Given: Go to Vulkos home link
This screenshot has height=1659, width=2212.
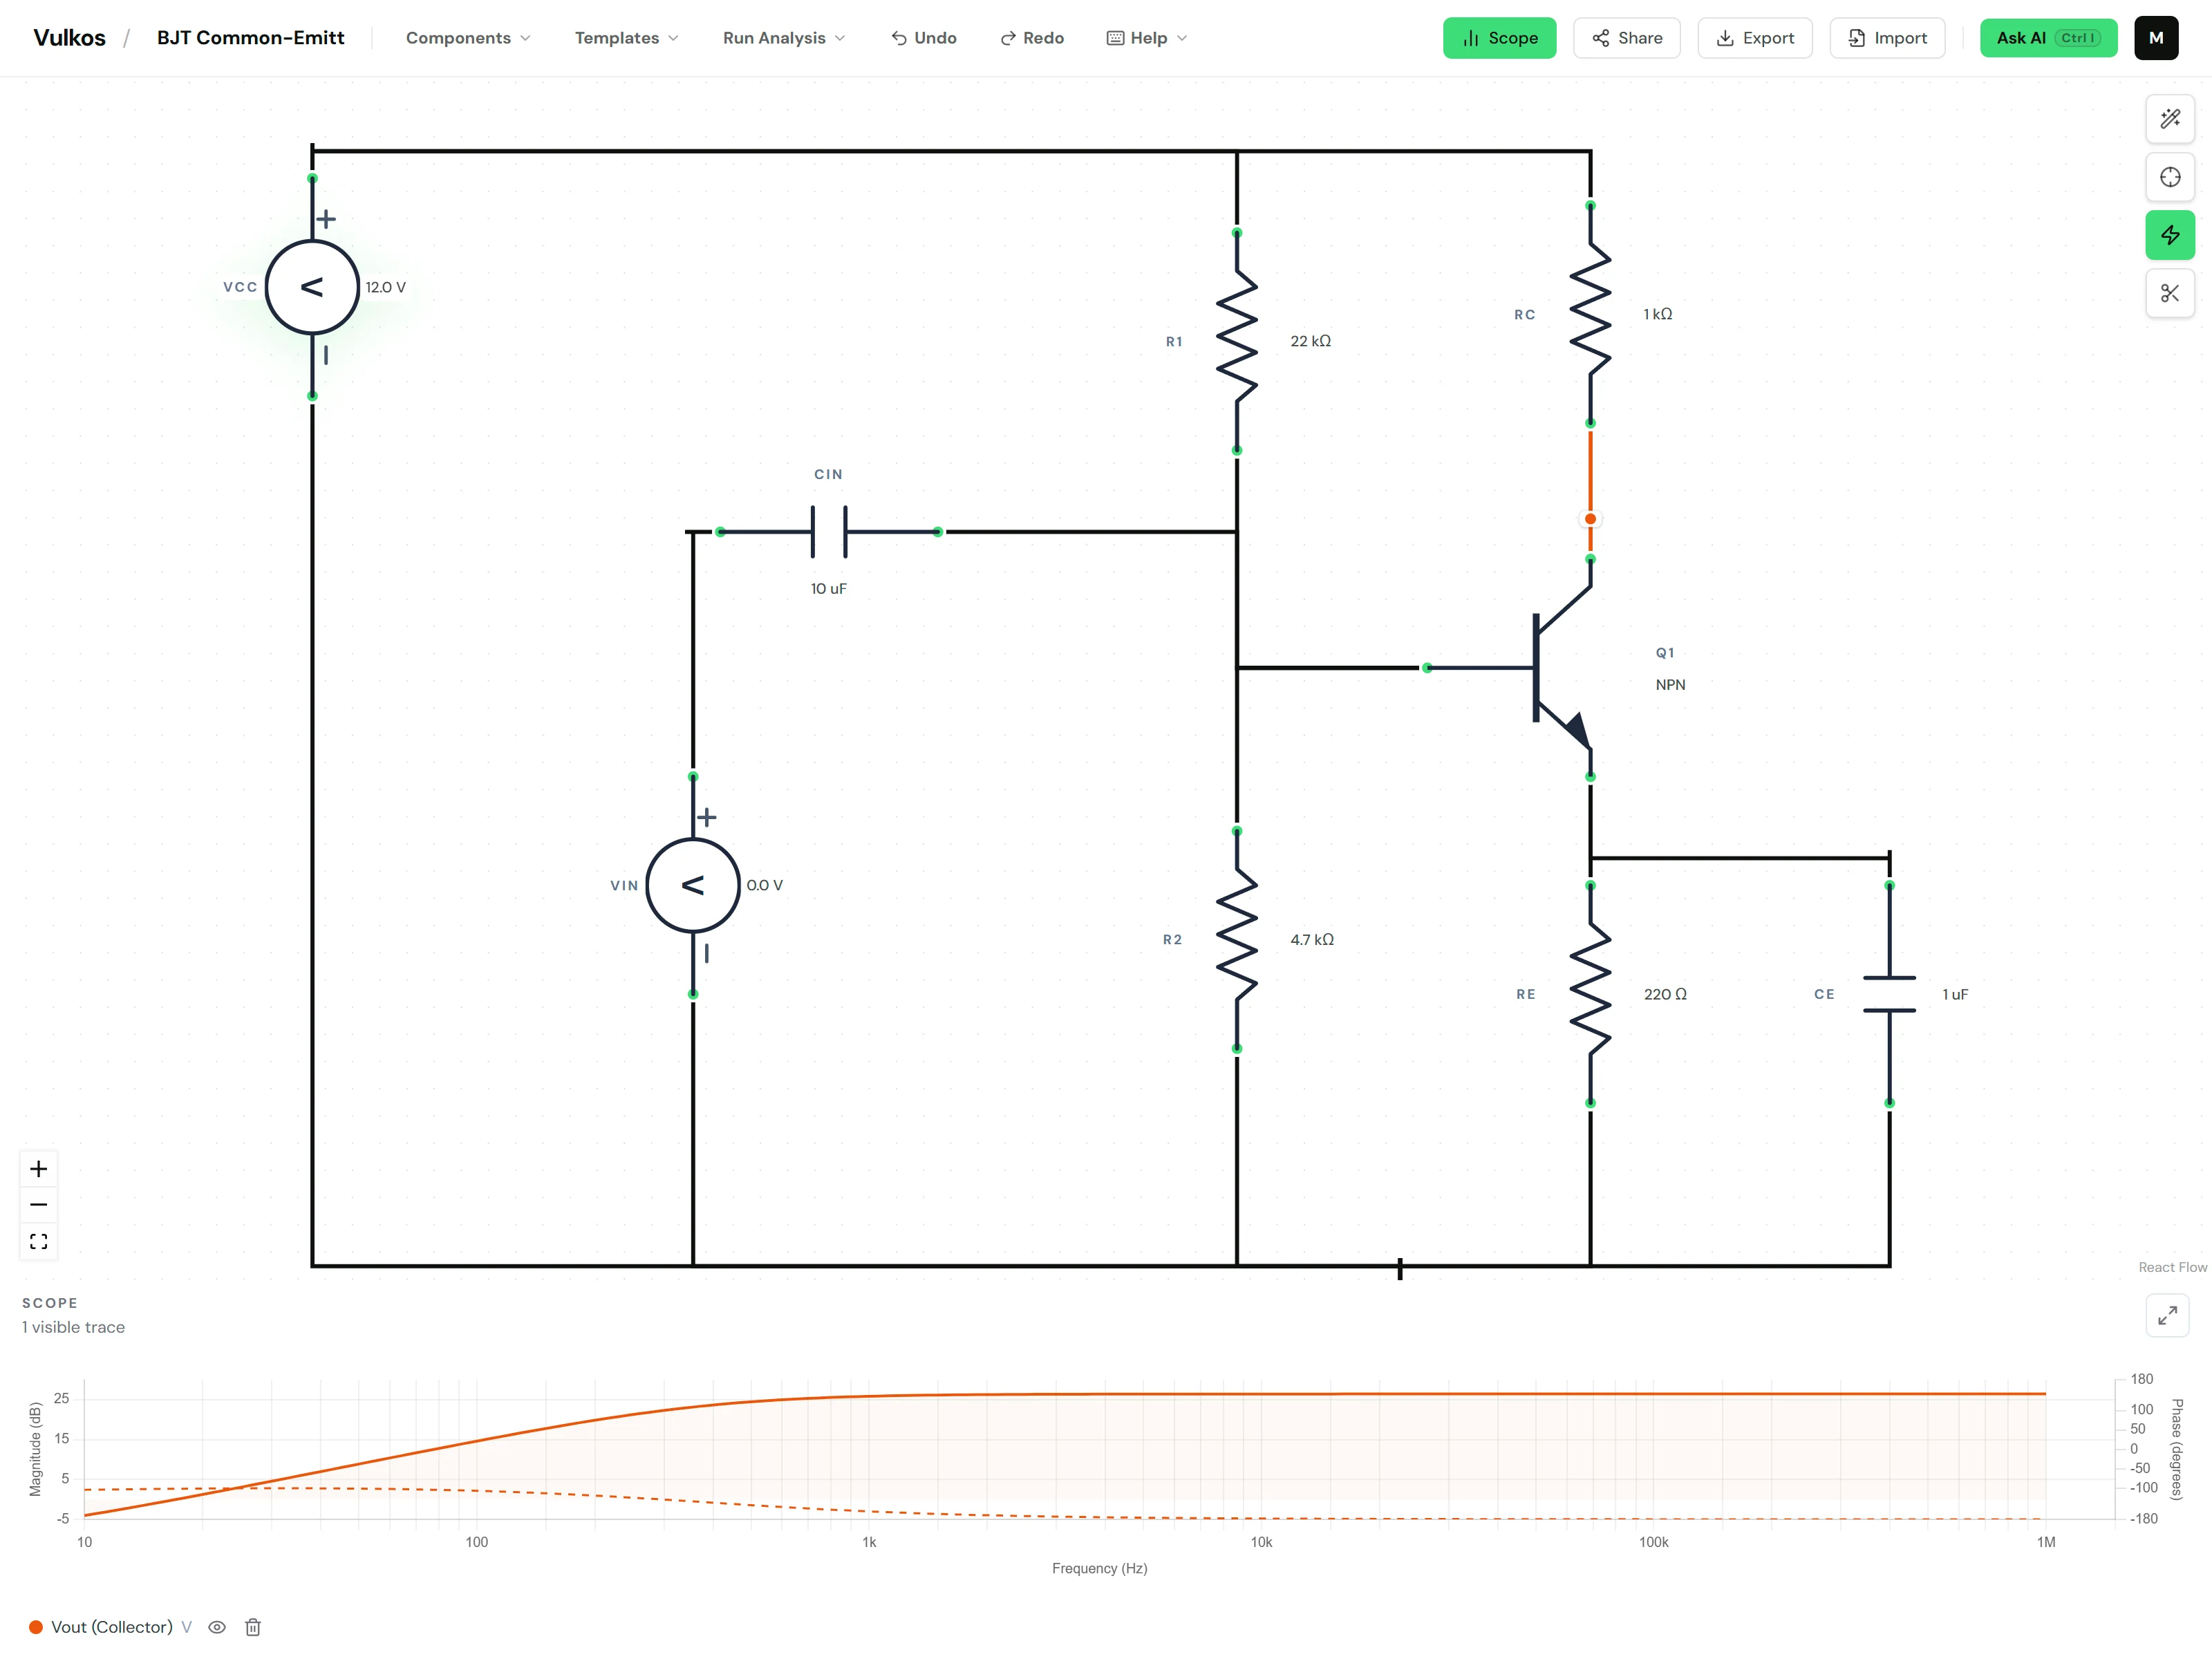Looking at the screenshot, I should [69, 38].
